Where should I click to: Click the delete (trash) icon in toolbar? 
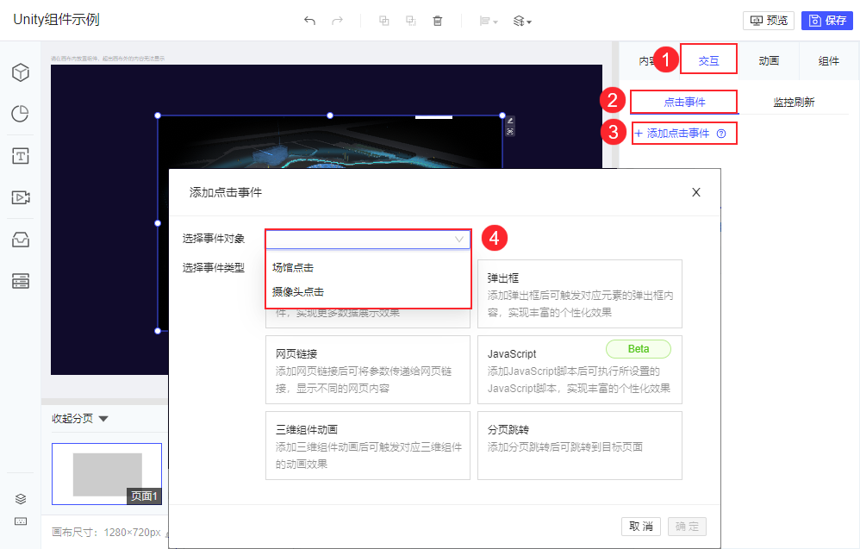click(438, 20)
